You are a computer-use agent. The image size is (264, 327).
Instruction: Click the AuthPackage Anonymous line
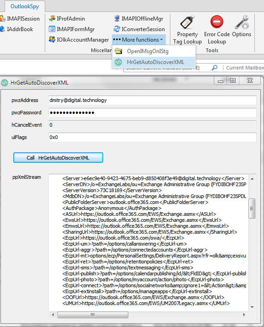point(112,208)
